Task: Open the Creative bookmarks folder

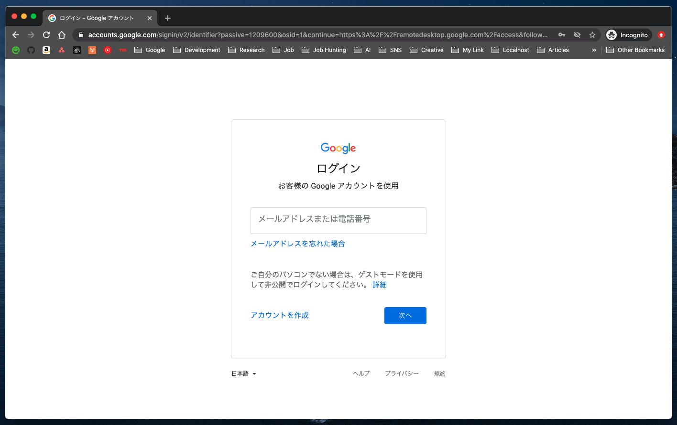Action: click(x=426, y=50)
